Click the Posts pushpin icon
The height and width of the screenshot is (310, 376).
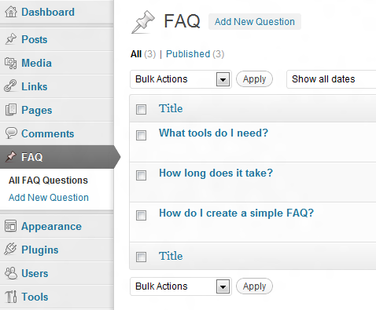(x=11, y=39)
